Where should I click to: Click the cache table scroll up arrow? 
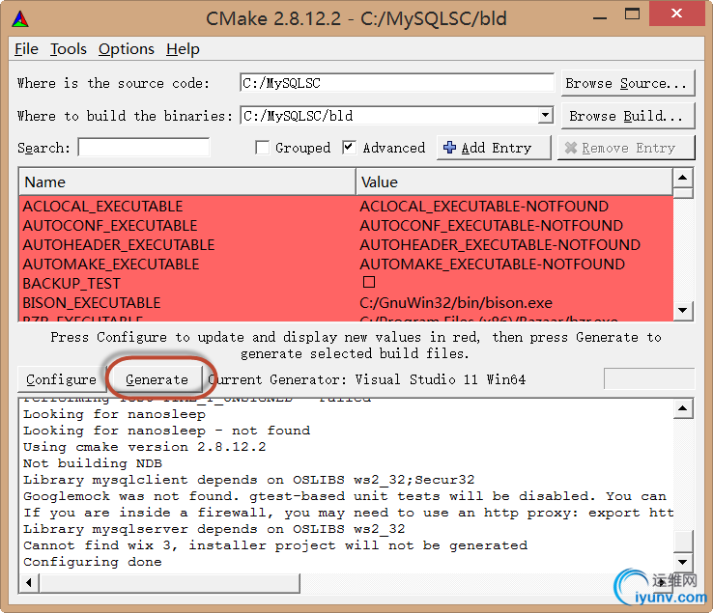pyautogui.click(x=682, y=178)
